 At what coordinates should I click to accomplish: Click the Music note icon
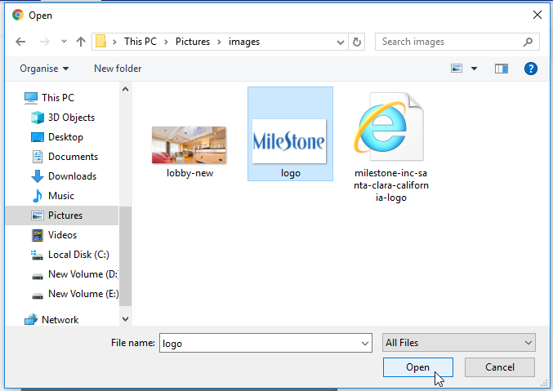[x=37, y=196]
